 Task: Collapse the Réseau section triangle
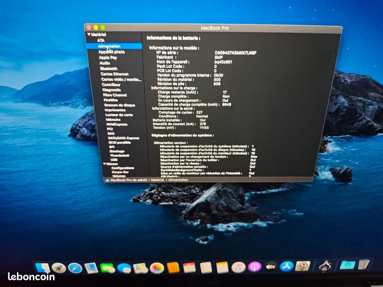coord(104,164)
